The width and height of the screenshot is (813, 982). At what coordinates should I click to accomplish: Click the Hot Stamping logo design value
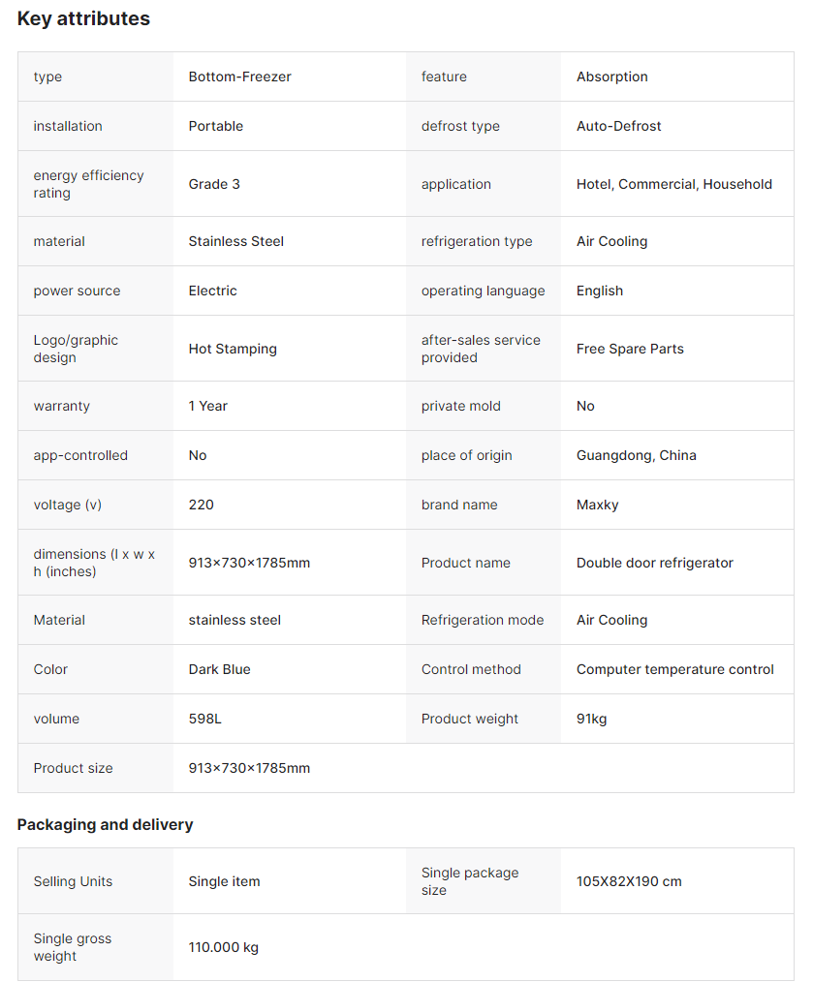click(x=233, y=349)
